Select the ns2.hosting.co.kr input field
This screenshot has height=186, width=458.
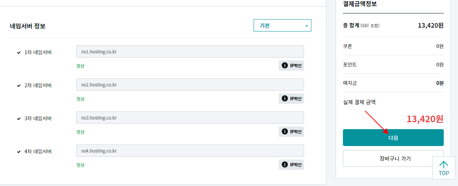point(190,85)
